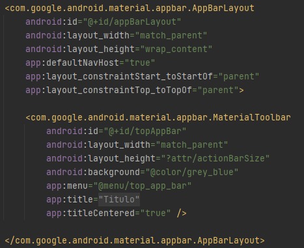
Task: Click the app:defaultNavHost attribute
Action: (x=72, y=63)
